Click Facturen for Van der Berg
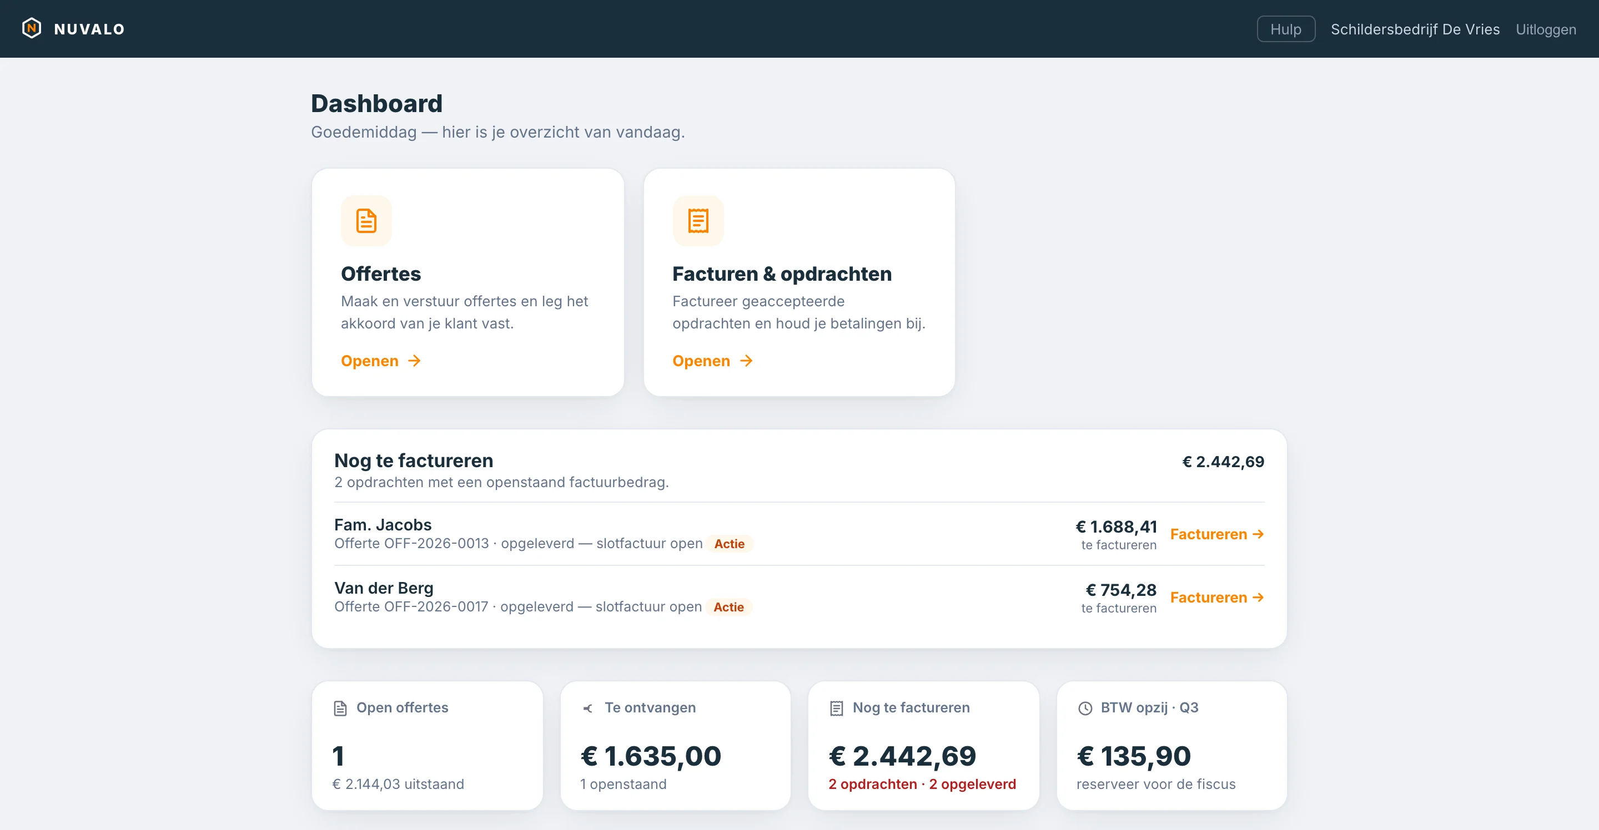The height and width of the screenshot is (830, 1599). [x=1216, y=598]
